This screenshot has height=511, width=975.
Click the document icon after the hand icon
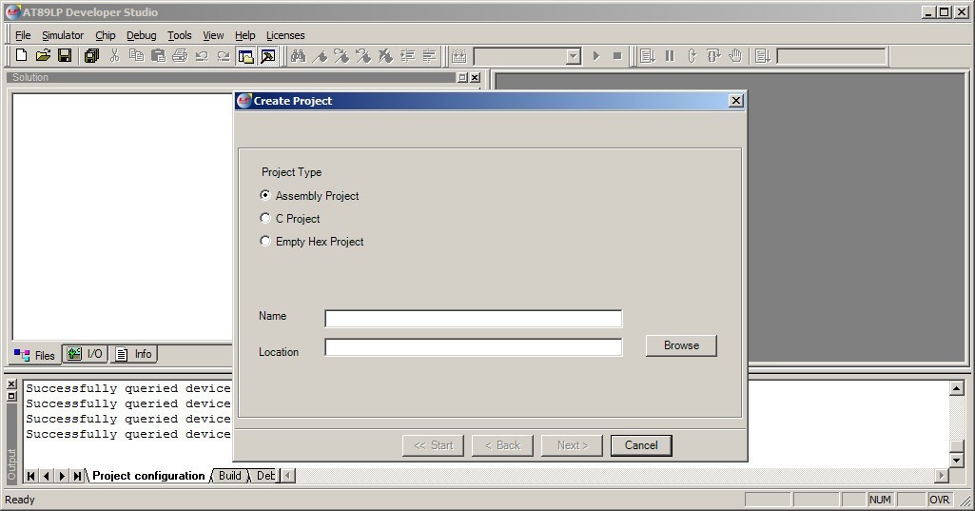763,56
